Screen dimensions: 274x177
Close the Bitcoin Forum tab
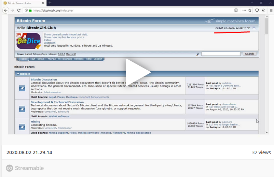43,3
